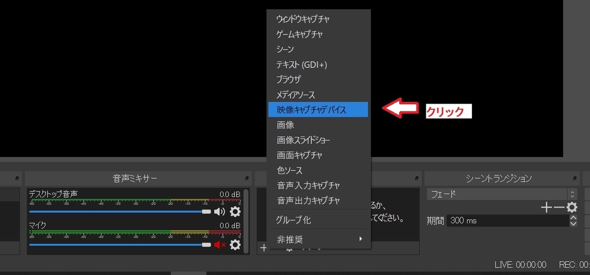The width and height of the screenshot is (590, 275).
Task: Remove the scene transition with the minus icon
Action: (559, 208)
